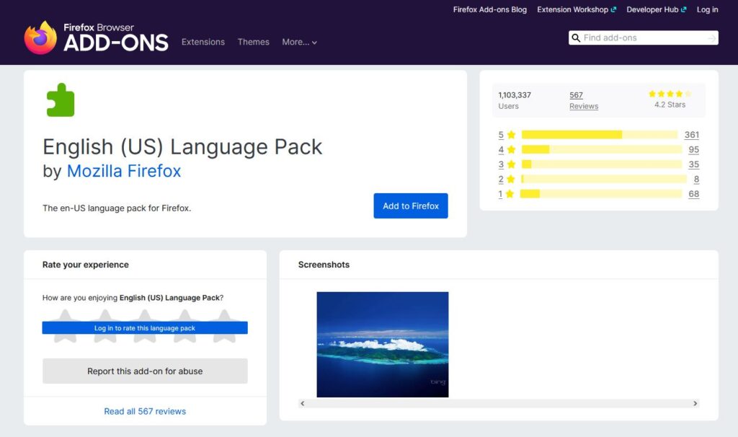The width and height of the screenshot is (738, 437).
Task: Click the 361 five-star review count
Action: point(691,135)
